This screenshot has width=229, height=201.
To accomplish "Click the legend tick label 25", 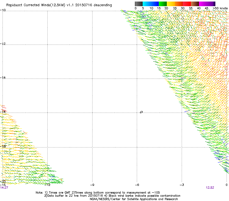I will coord(175,8).
